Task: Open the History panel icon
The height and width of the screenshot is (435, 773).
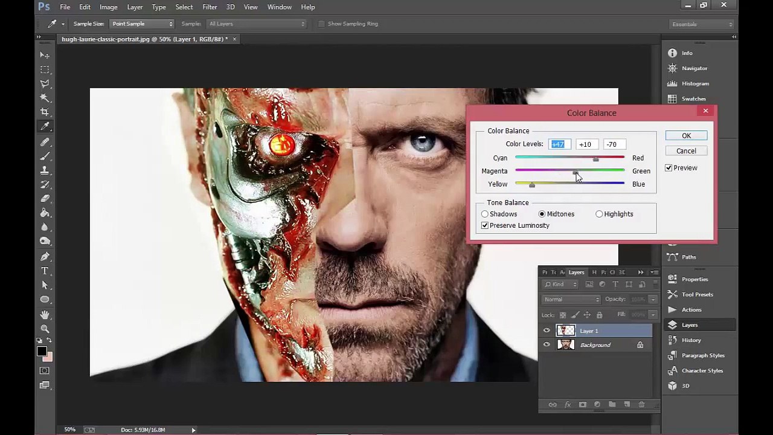Action: 672,340
